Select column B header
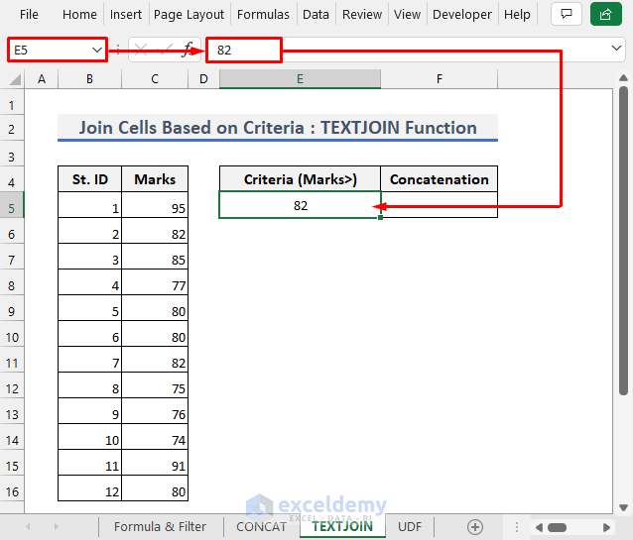 (x=89, y=79)
